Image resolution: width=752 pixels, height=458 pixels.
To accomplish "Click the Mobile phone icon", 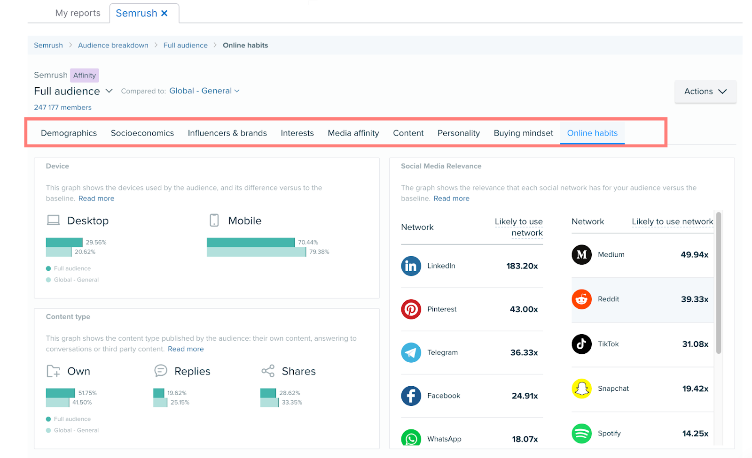I will tap(214, 221).
